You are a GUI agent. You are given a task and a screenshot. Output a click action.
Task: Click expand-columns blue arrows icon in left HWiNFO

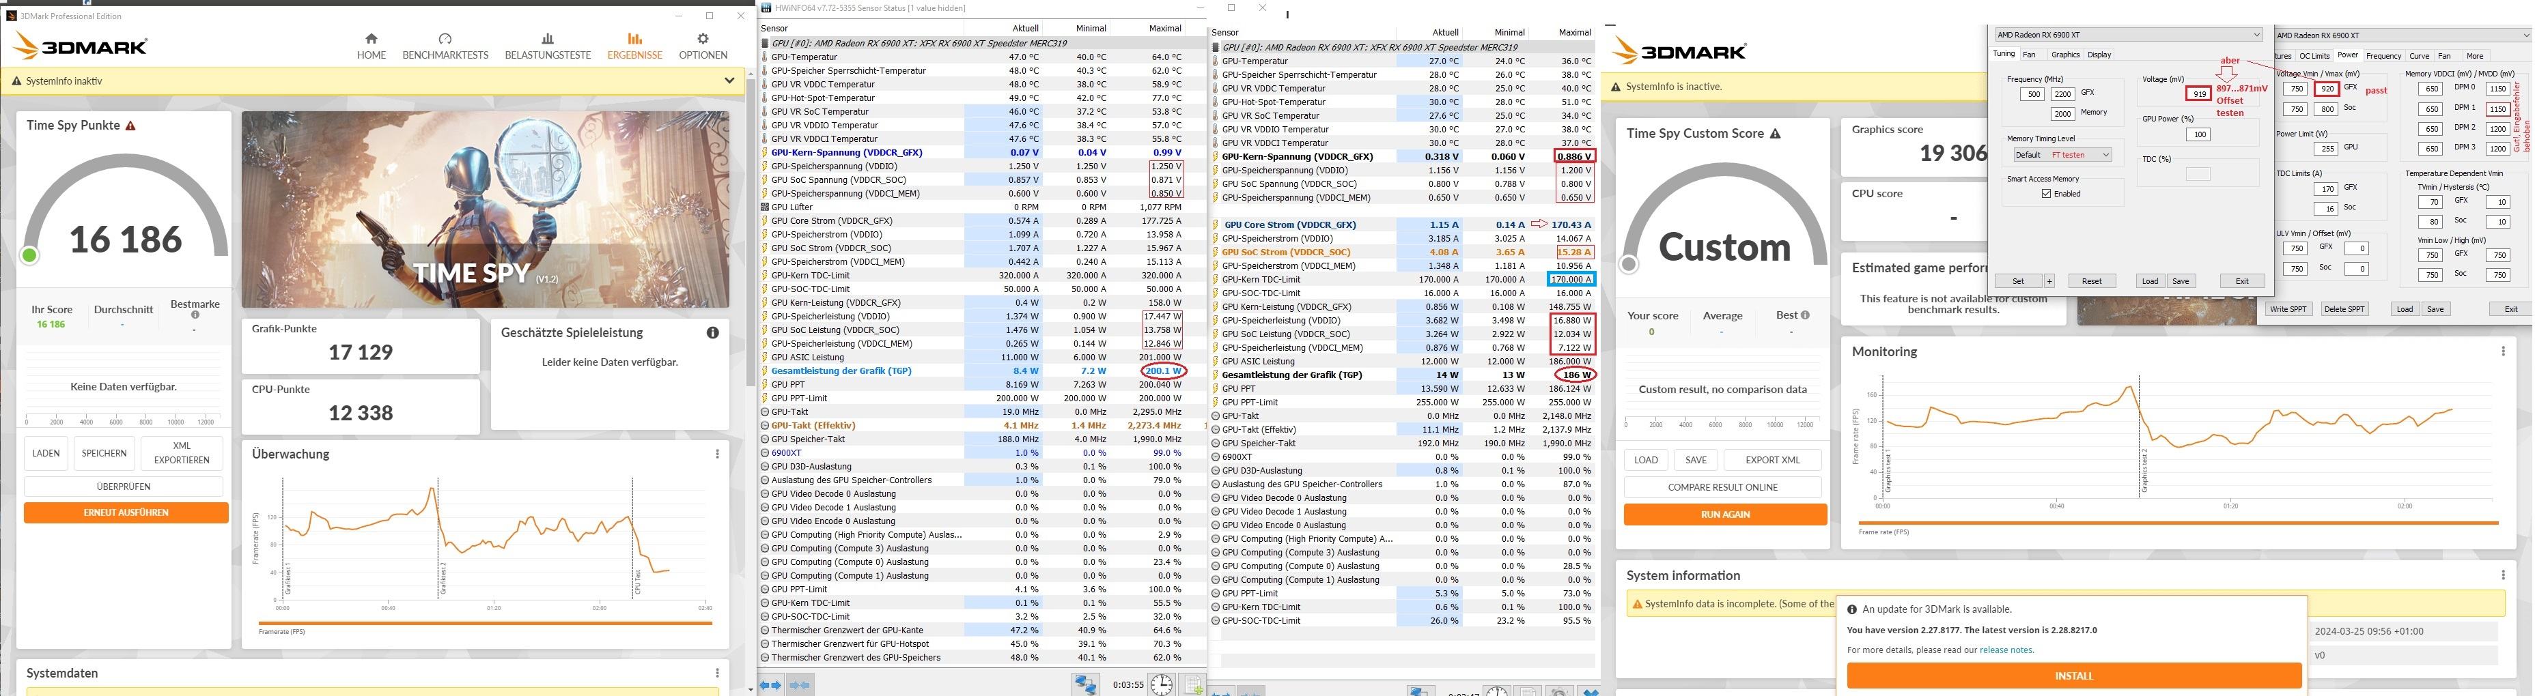(772, 685)
